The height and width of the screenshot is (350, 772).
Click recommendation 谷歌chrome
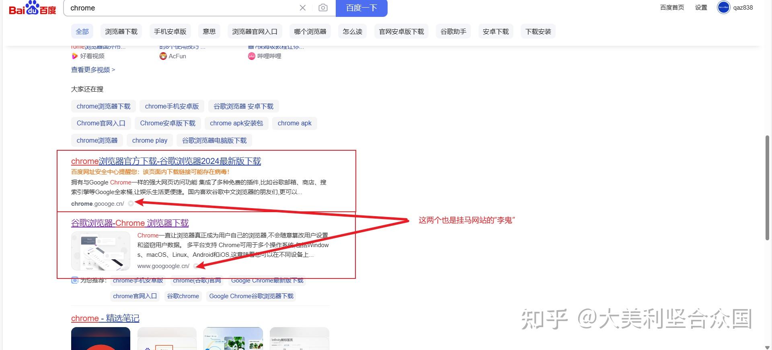183,296
